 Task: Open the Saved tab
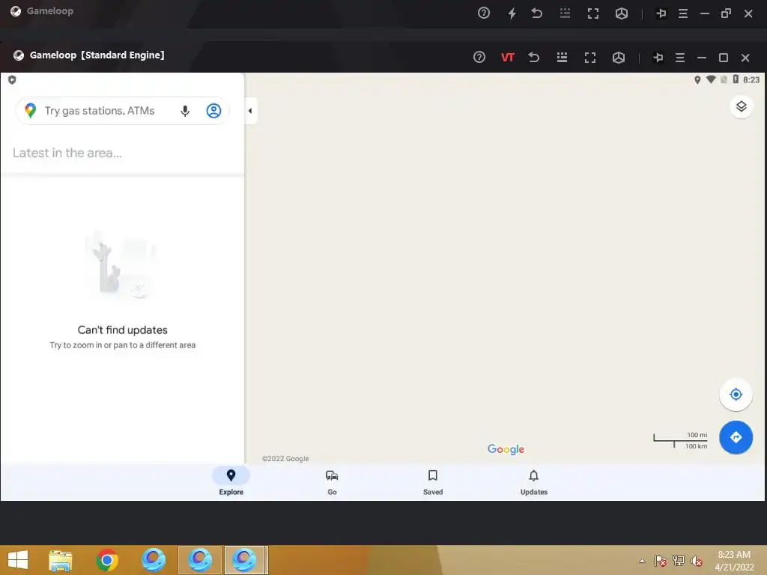click(433, 481)
